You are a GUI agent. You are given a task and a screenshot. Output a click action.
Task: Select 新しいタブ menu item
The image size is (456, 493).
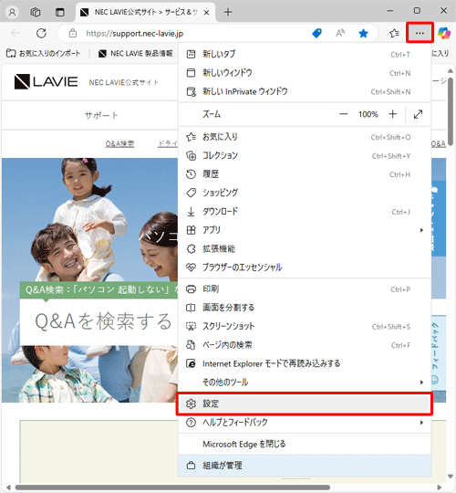pyautogui.click(x=305, y=54)
